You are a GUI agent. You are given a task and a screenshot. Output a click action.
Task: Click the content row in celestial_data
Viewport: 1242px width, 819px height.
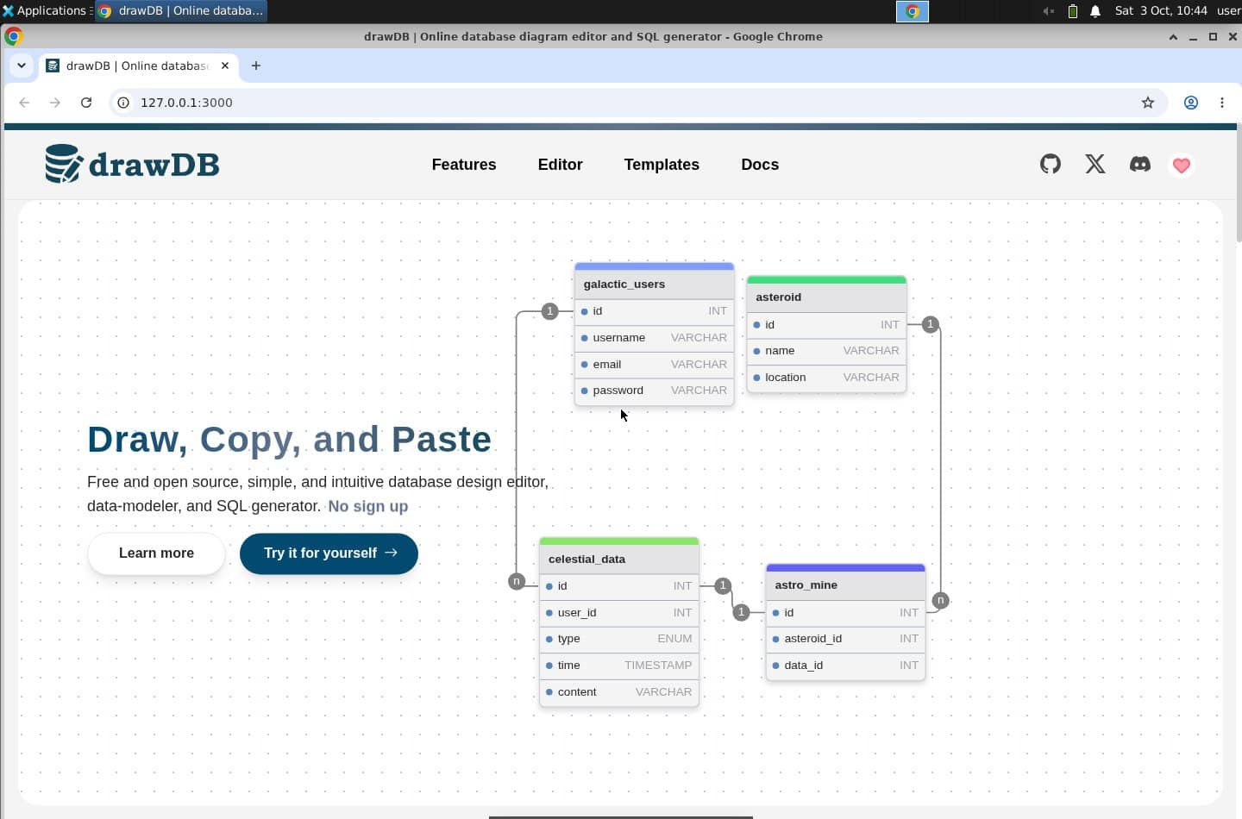coord(619,692)
